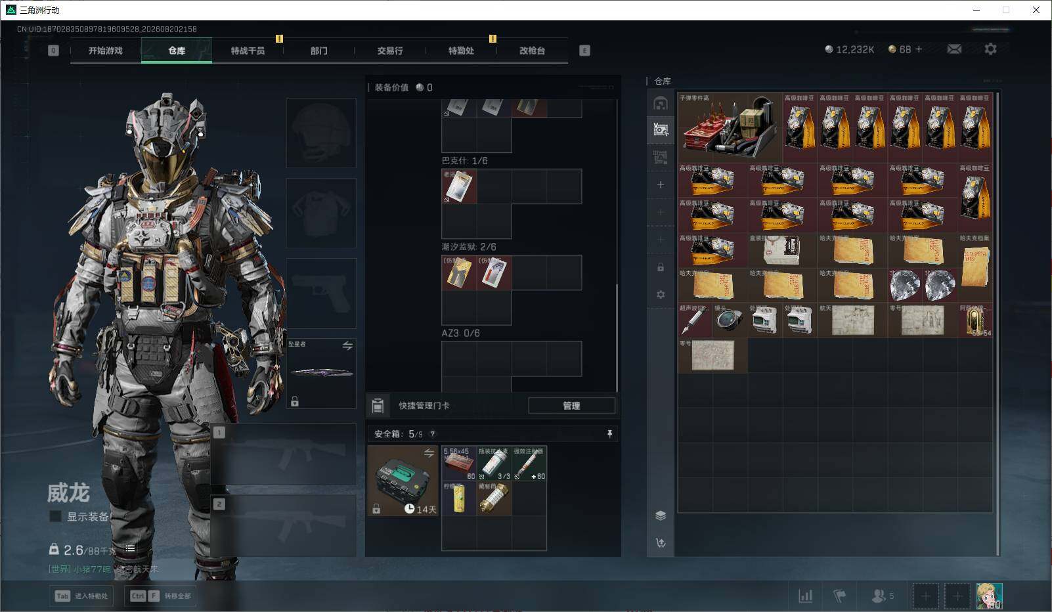Click the E key navigation hint
The width and height of the screenshot is (1052, 612).
coord(584,51)
